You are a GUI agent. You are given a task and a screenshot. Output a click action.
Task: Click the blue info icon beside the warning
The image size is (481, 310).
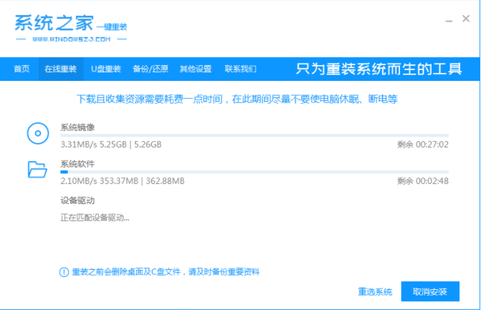63,272
